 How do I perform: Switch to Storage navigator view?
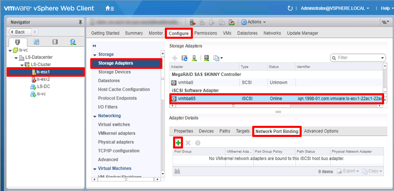tap(55, 42)
